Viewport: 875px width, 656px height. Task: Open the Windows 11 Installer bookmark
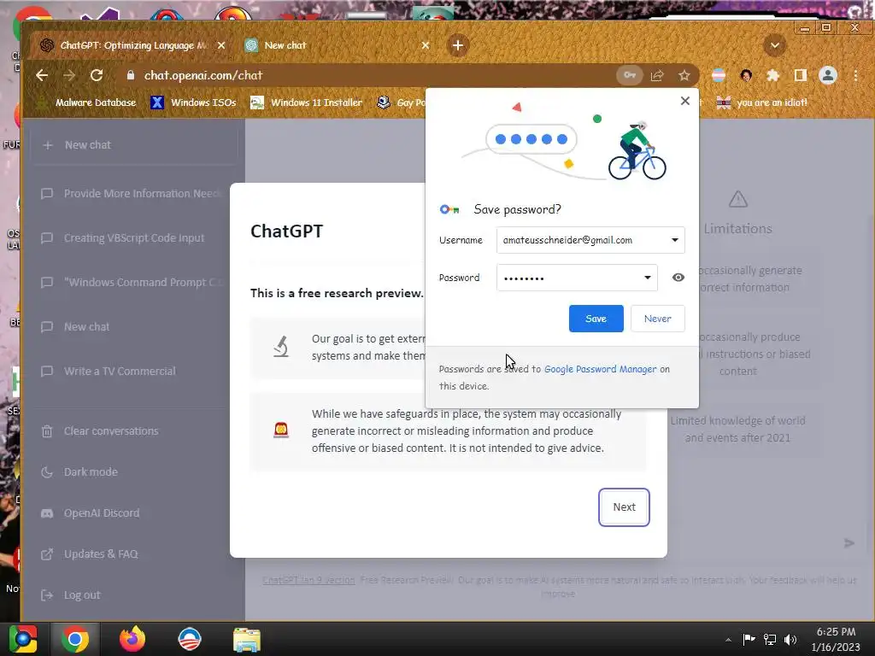point(307,102)
